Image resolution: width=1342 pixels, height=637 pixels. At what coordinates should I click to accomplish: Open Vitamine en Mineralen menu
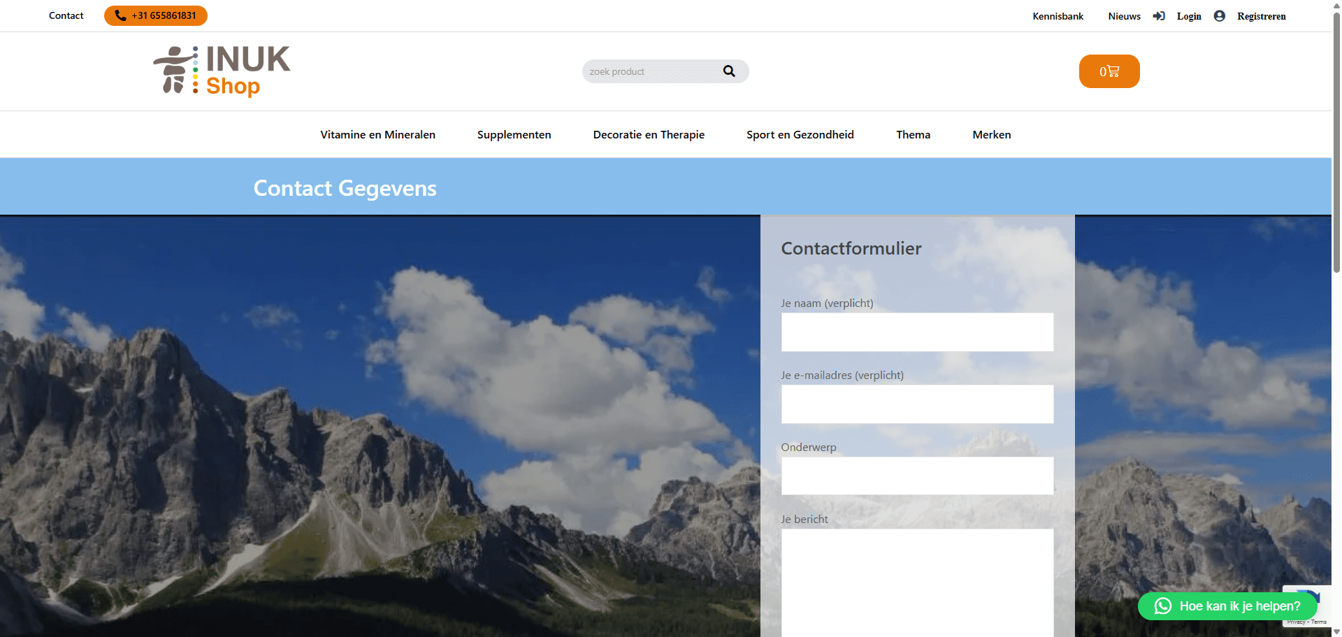pos(377,135)
